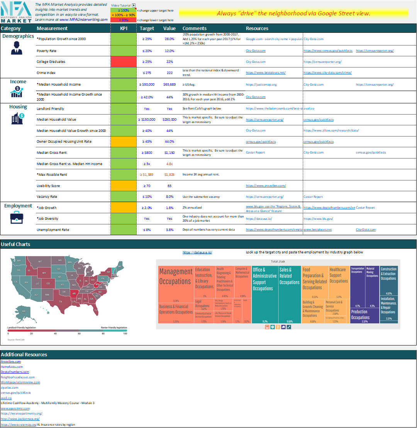Click the Demographics person icon
The image size is (417, 428).
[x=16, y=48]
